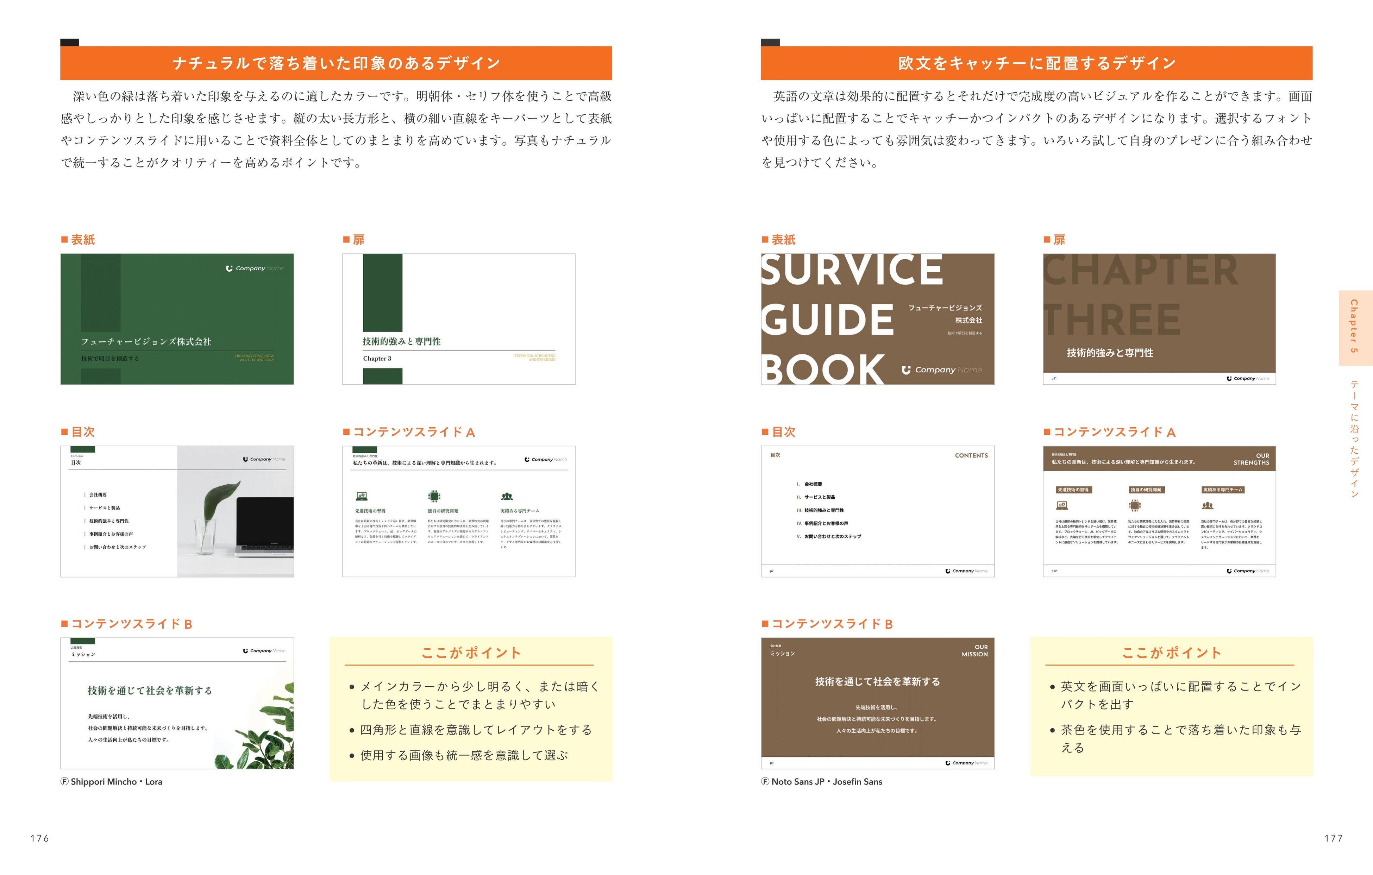Image resolution: width=1373 pixels, height=875 pixels.
Task: Click the Company Name logo on green cover slide
Action: pyautogui.click(x=255, y=269)
